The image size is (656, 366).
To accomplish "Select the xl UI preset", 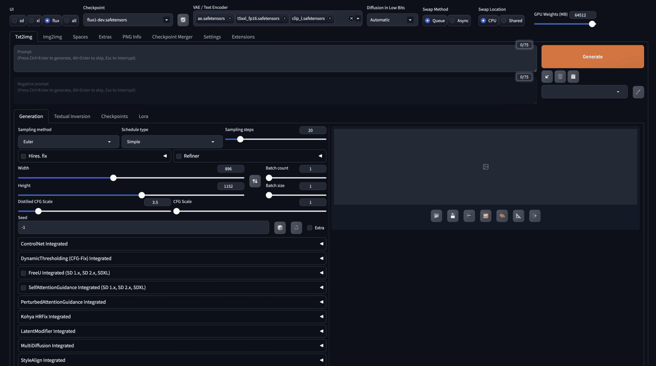I will coord(34,21).
